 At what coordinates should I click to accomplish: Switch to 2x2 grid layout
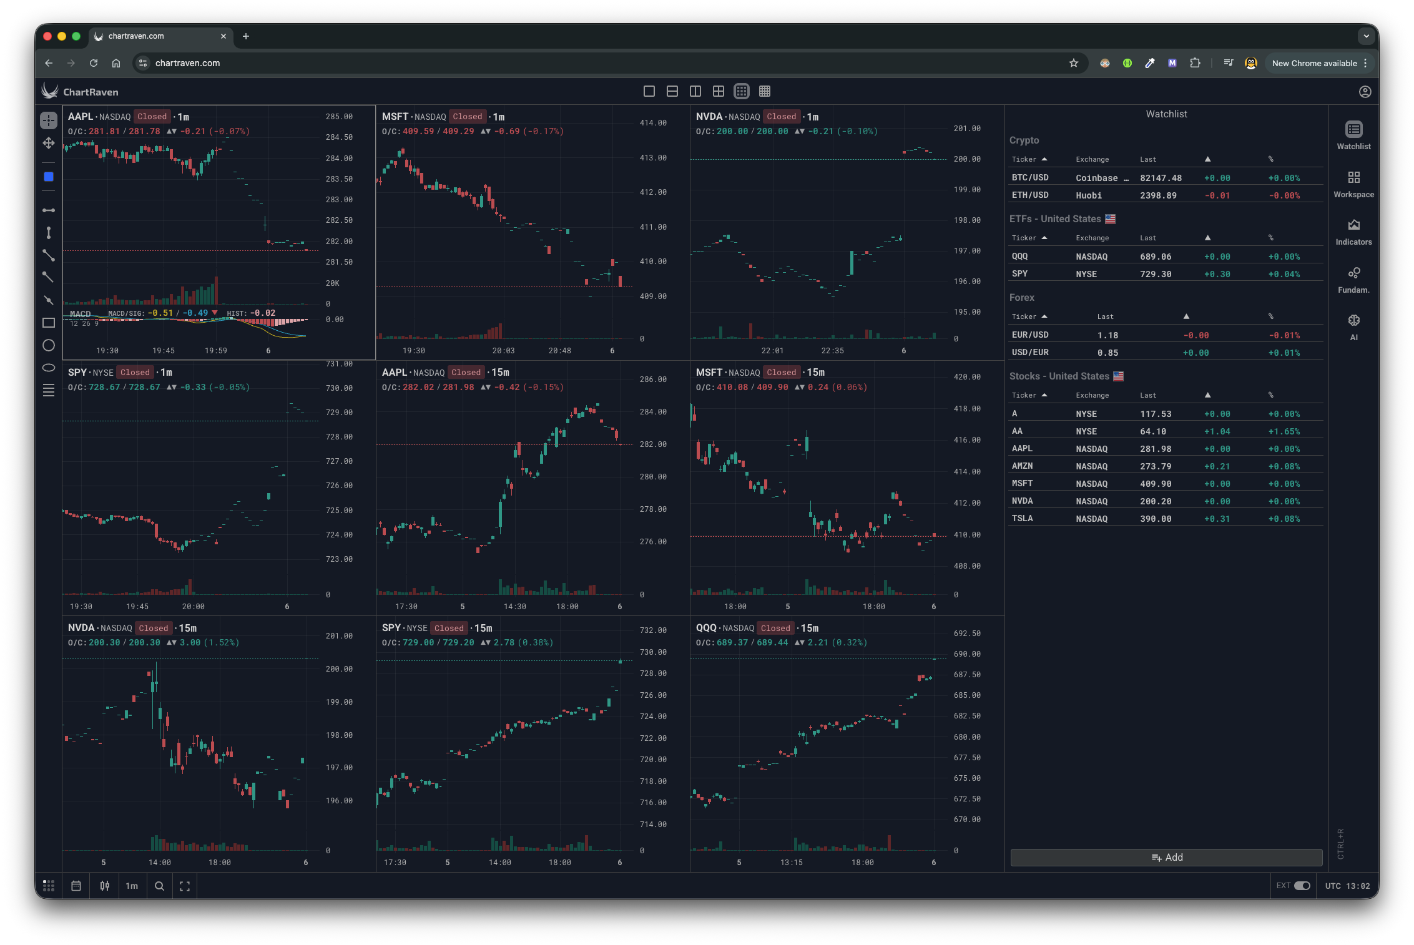pyautogui.click(x=719, y=91)
